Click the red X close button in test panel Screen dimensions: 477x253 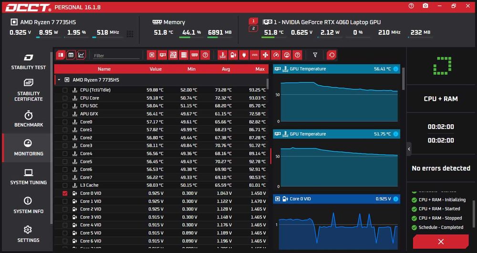[440, 242]
